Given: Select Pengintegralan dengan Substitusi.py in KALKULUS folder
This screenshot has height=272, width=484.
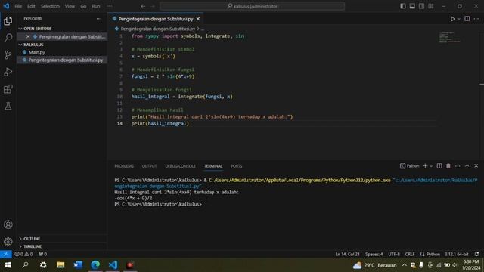Looking at the screenshot, I should click(62, 60).
